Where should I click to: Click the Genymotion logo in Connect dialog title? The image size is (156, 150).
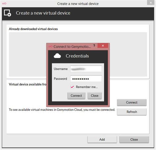pos(50,46)
